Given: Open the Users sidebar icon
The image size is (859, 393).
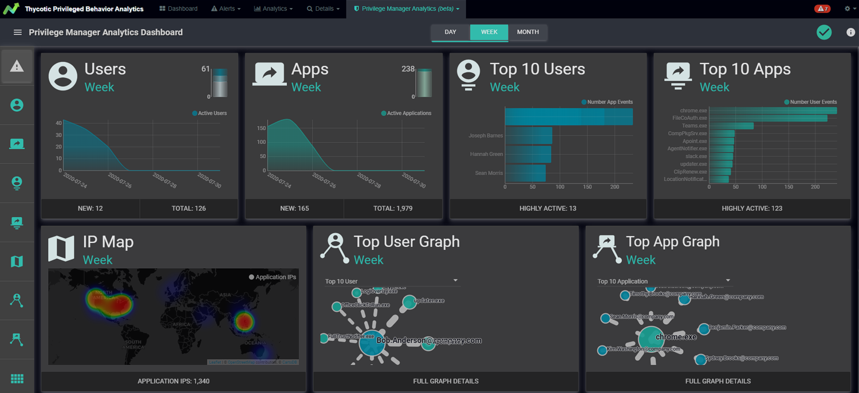Looking at the screenshot, I should [17, 105].
